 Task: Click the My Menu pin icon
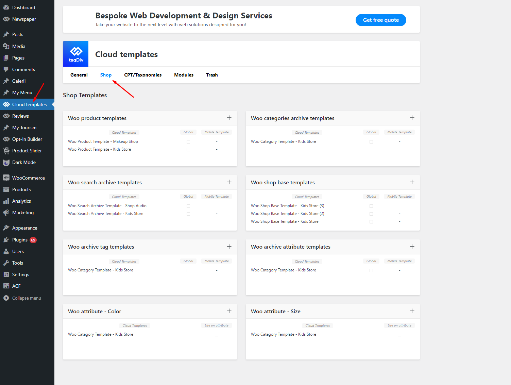click(6, 93)
